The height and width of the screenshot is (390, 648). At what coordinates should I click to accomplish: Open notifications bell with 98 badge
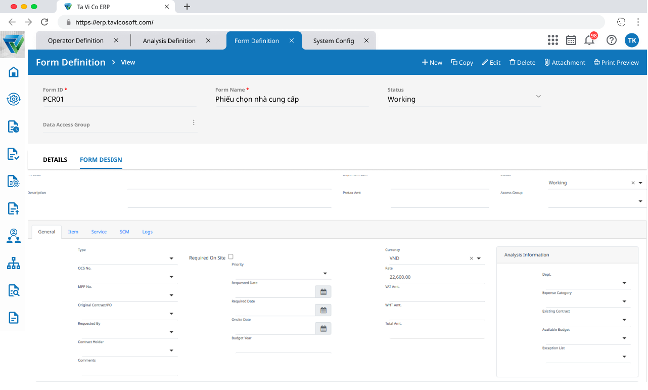[x=590, y=40]
